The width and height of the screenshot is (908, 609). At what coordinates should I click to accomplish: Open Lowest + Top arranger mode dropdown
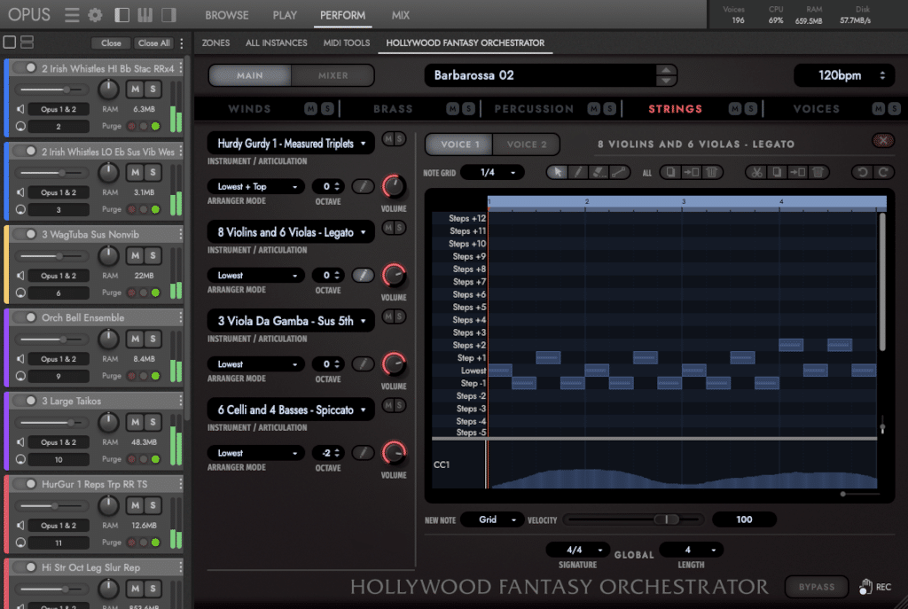(x=256, y=186)
